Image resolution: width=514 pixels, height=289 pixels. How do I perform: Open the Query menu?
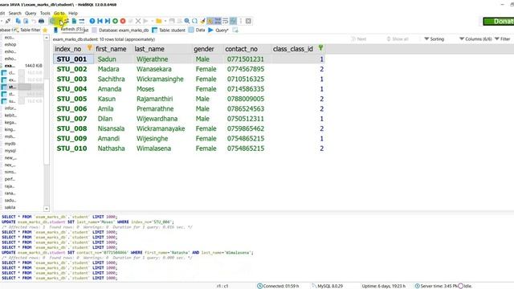click(31, 13)
